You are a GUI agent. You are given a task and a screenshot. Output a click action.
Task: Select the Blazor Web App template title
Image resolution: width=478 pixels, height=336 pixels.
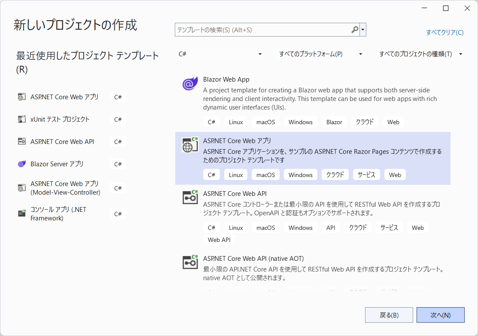click(x=226, y=79)
